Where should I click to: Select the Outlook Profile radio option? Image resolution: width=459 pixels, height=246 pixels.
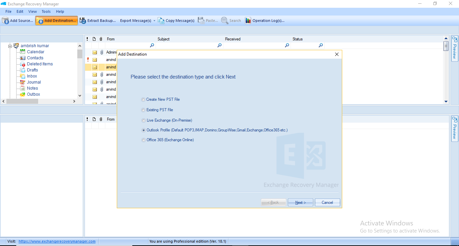click(143, 130)
